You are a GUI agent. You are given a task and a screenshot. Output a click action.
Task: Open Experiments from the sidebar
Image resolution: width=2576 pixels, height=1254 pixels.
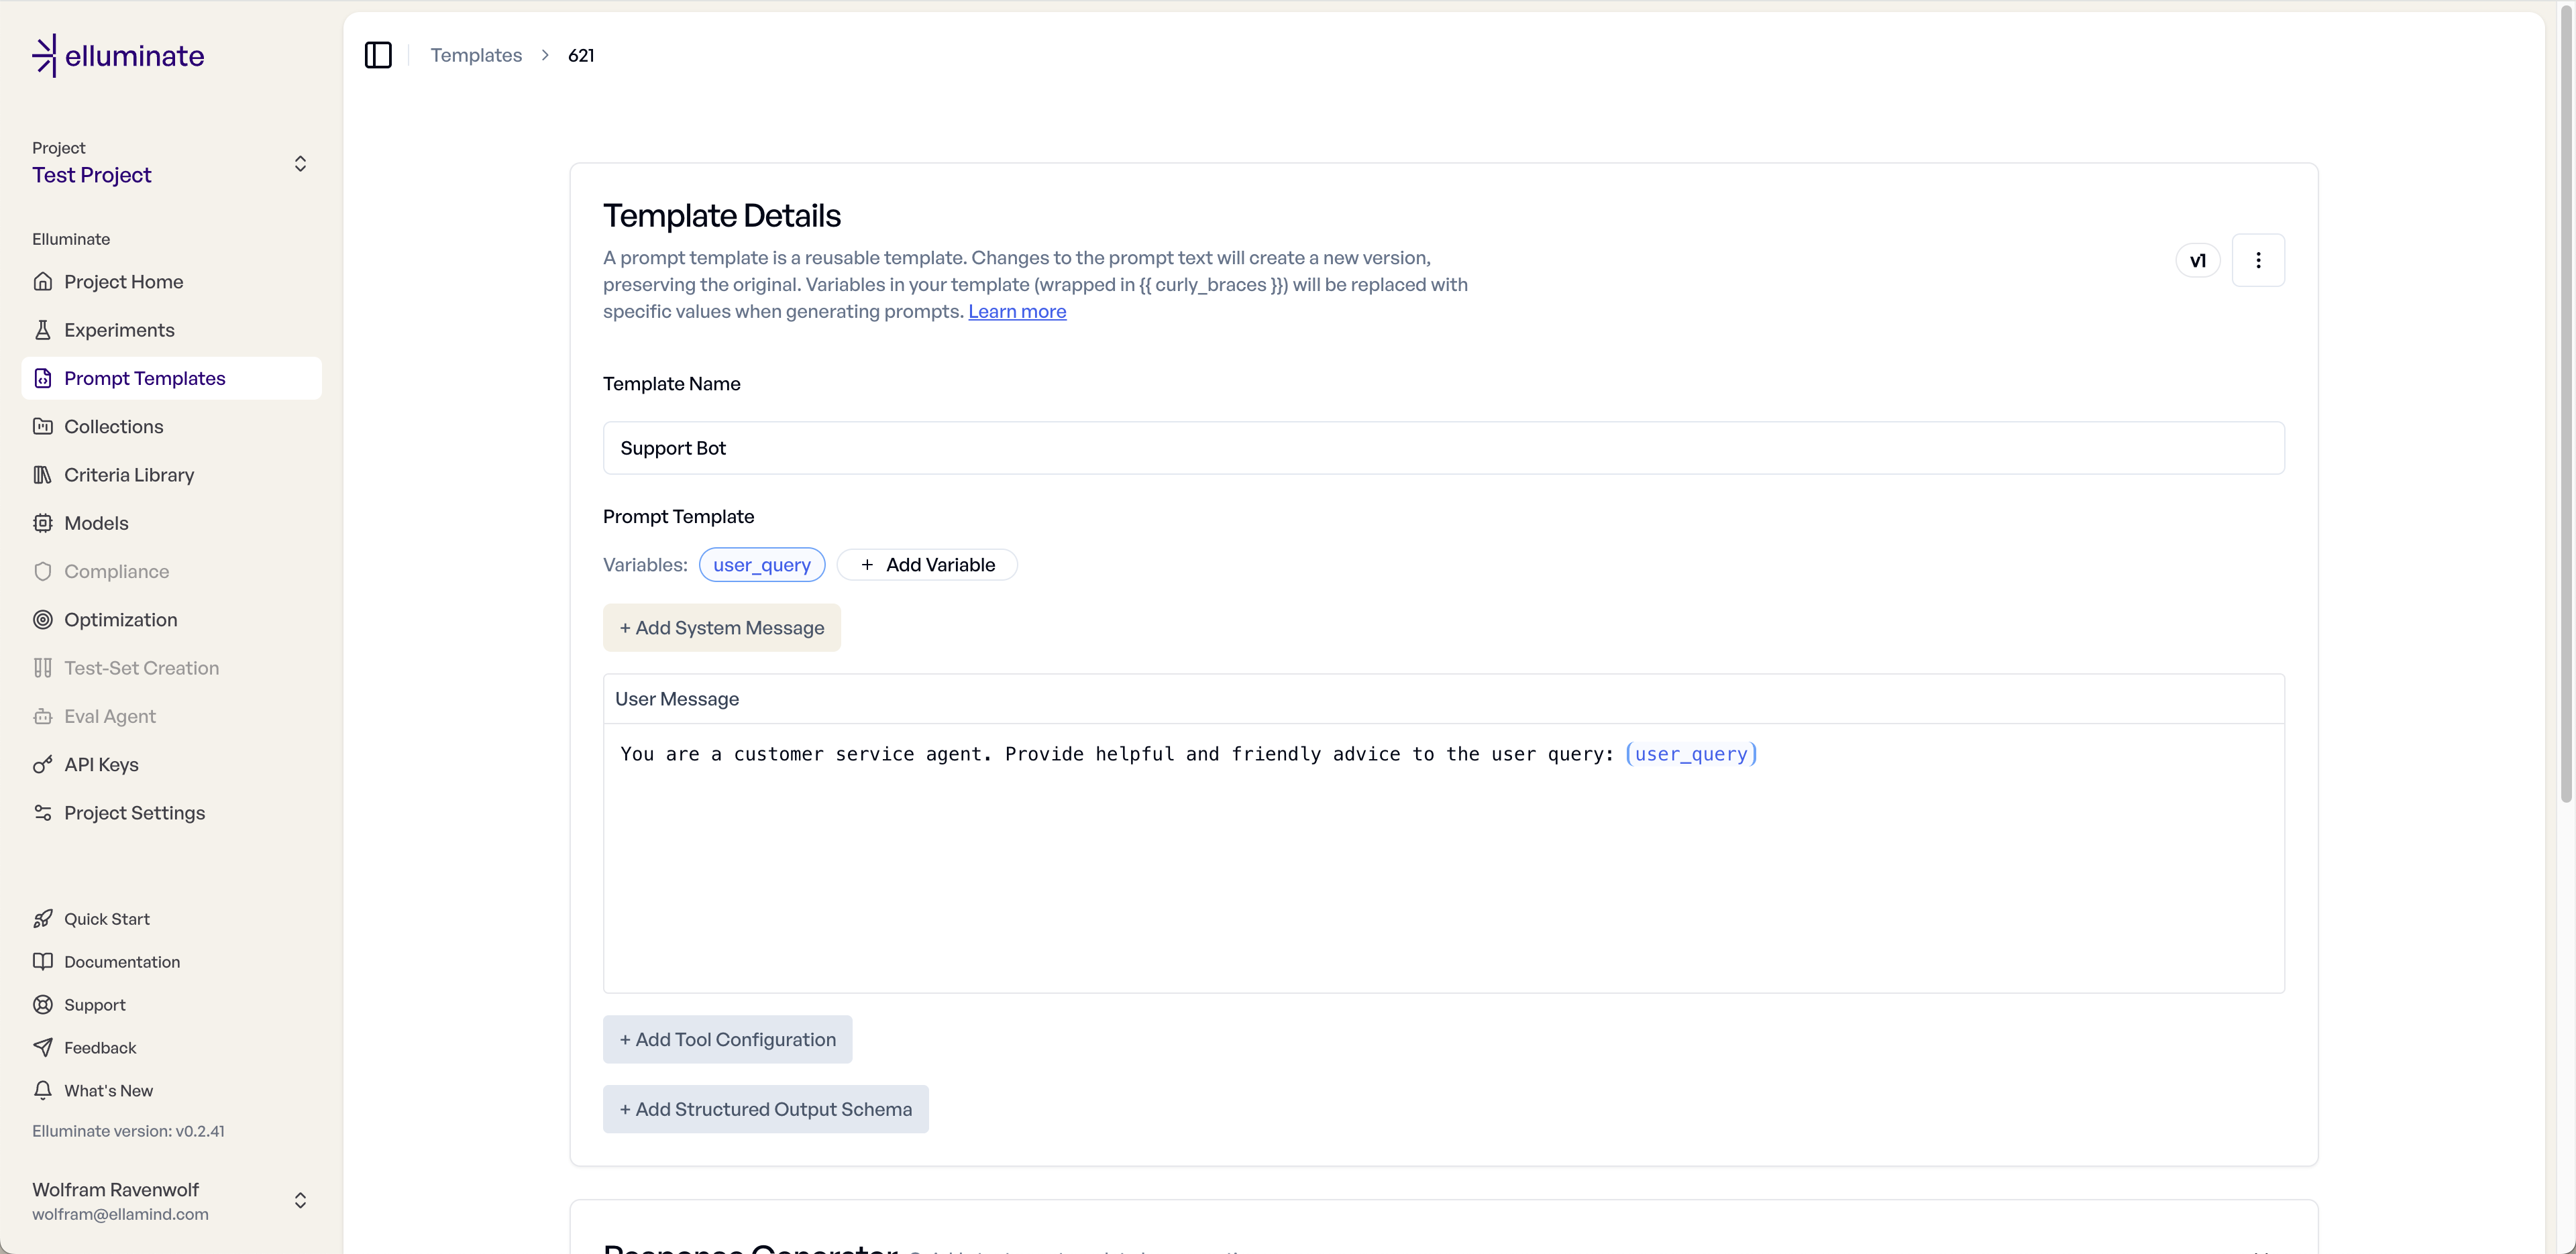(119, 330)
